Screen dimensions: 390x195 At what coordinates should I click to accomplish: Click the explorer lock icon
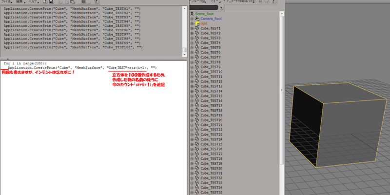pos(260,1)
